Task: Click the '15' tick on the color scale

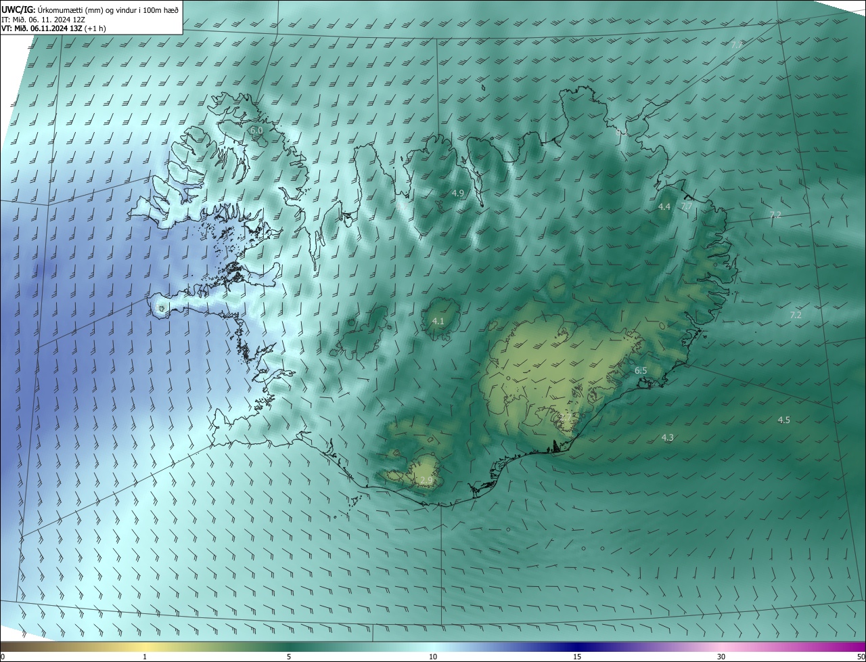Action: pos(577,657)
